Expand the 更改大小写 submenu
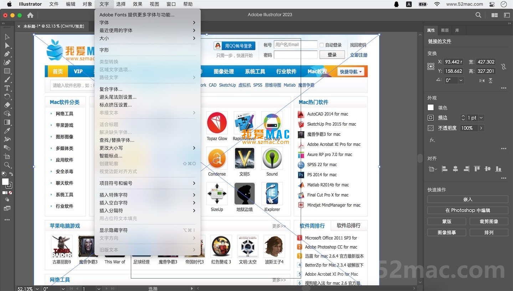 click(147, 148)
